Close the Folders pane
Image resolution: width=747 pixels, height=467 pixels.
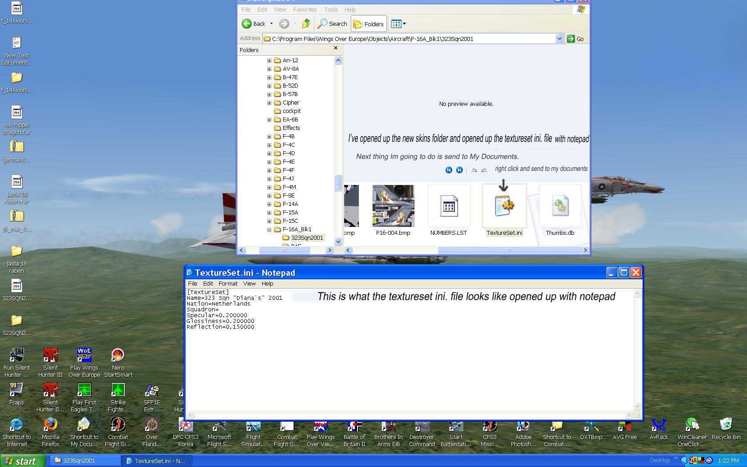tap(336, 48)
